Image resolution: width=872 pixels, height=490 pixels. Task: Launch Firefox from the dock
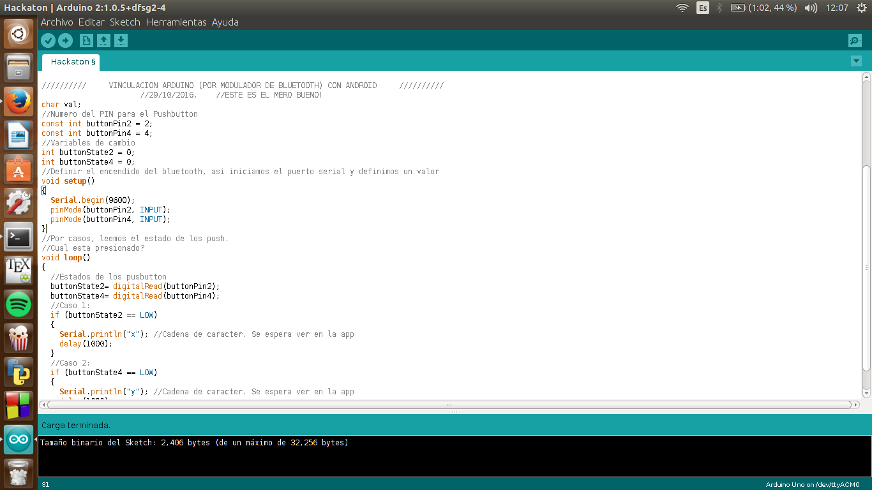coord(19,101)
